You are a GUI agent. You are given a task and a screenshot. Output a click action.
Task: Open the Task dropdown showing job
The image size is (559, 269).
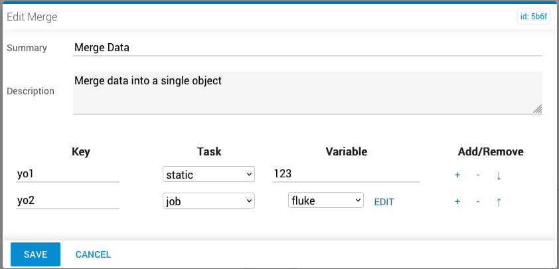[x=208, y=201]
